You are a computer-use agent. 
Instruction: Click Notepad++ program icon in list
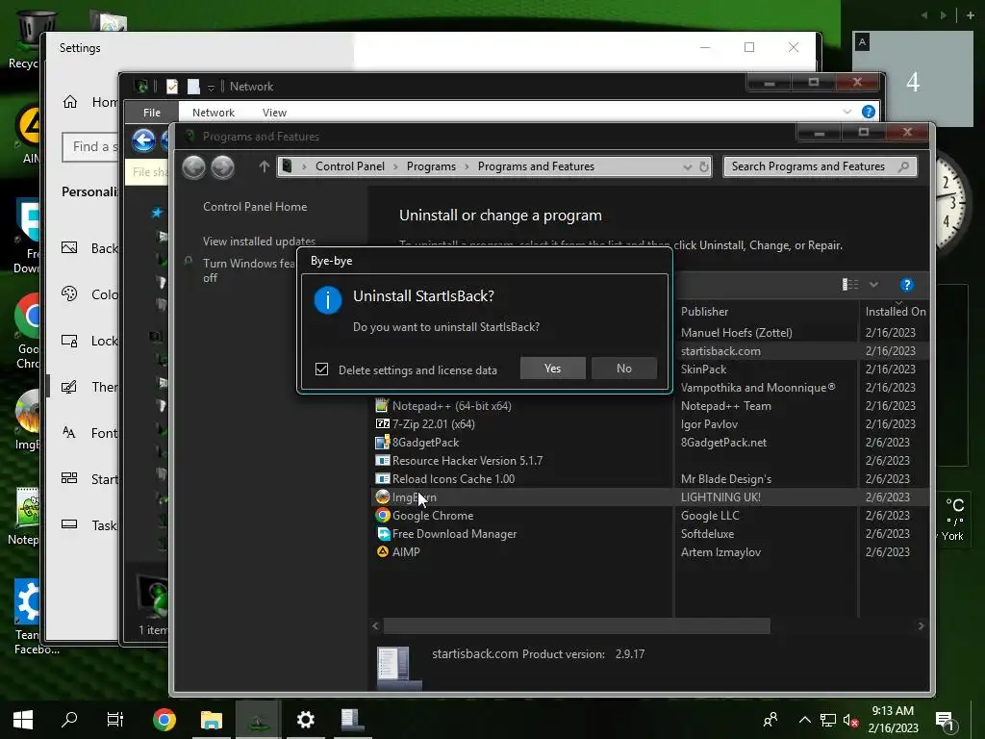[382, 405]
